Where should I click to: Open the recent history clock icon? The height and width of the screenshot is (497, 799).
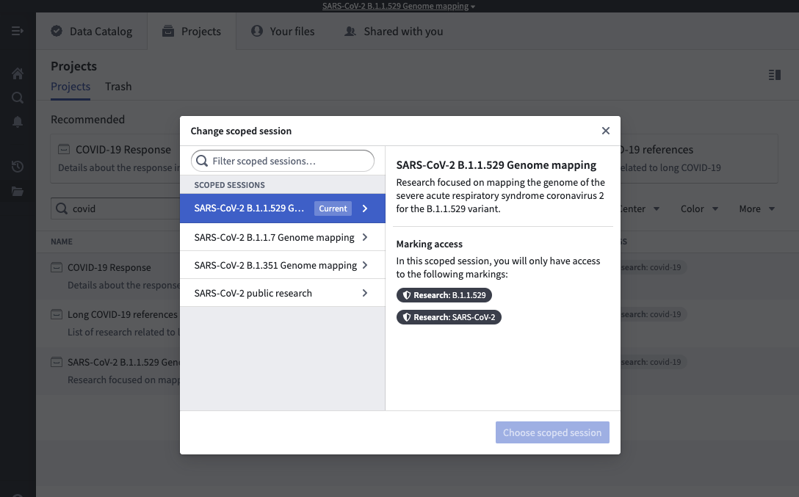coord(18,167)
